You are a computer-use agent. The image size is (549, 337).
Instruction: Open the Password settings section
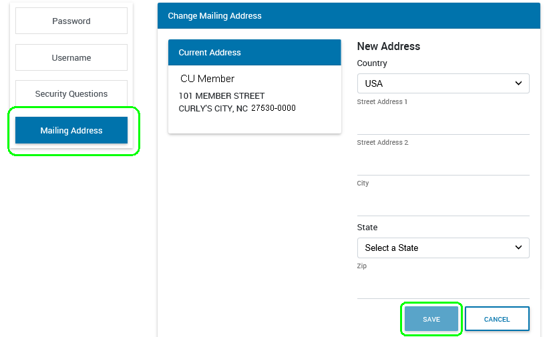point(71,21)
